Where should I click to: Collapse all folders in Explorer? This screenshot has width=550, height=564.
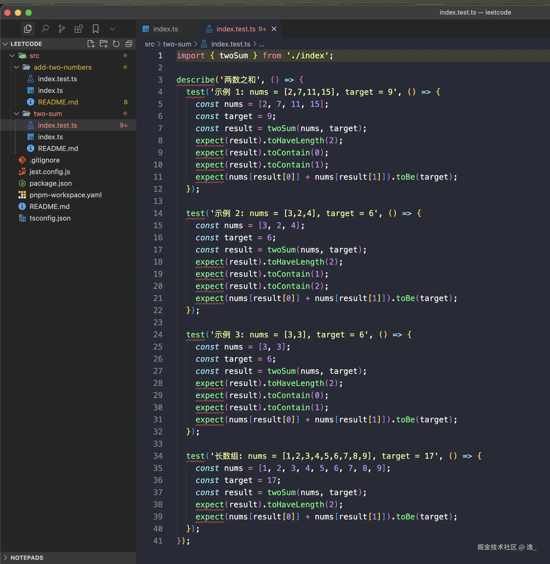pos(129,44)
